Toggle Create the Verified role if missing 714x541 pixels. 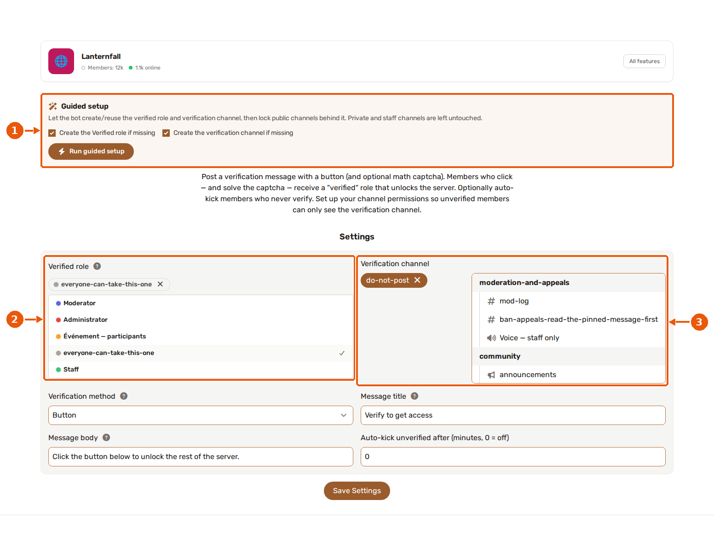click(52, 133)
